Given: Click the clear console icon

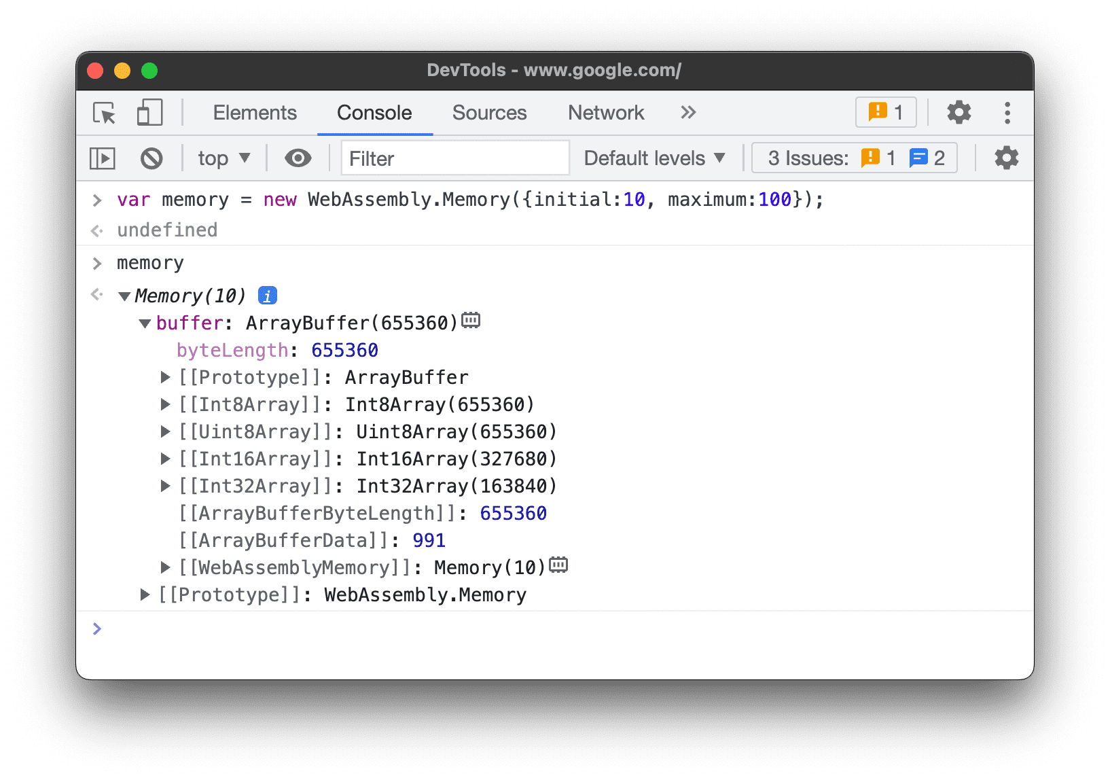Looking at the screenshot, I should click(151, 158).
